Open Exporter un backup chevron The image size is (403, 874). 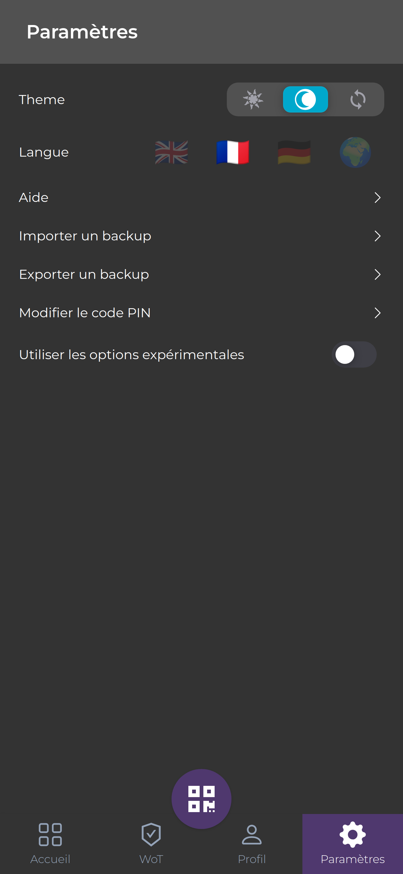tap(377, 274)
